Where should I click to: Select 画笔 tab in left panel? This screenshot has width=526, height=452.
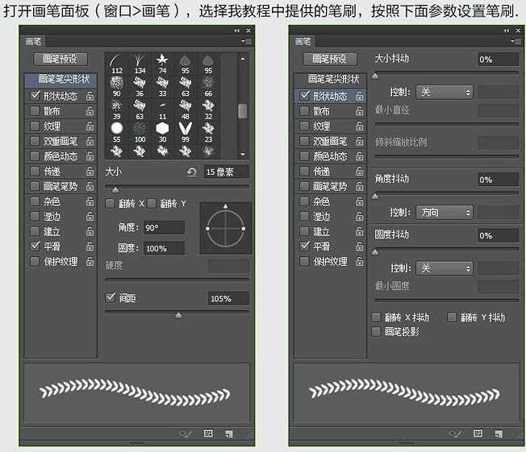tap(34, 41)
